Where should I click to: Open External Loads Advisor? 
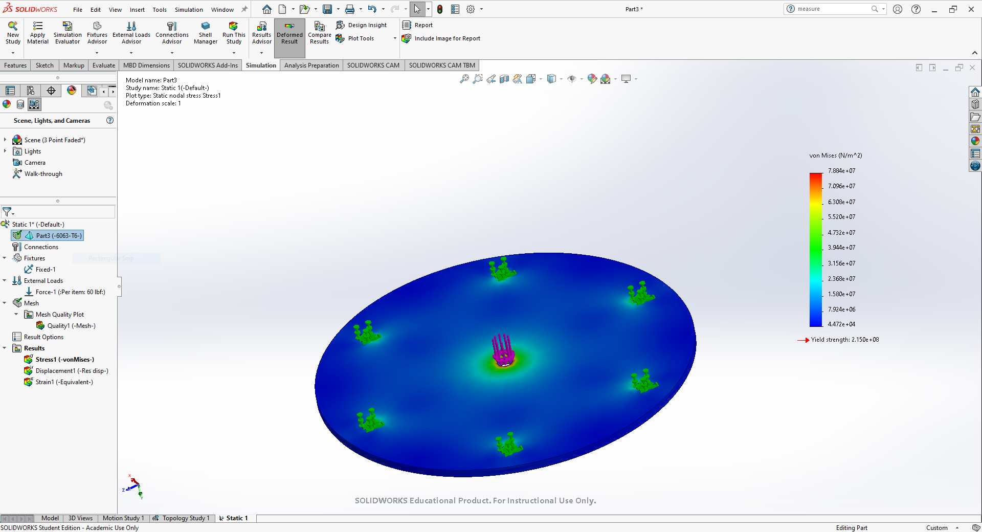pyautogui.click(x=131, y=33)
